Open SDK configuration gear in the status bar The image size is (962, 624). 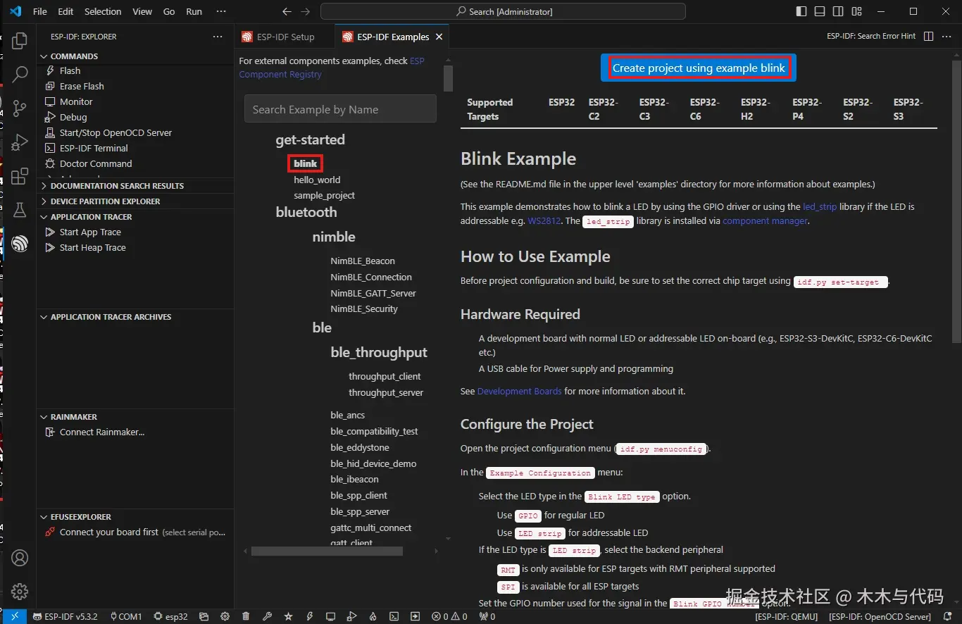[x=225, y=616]
